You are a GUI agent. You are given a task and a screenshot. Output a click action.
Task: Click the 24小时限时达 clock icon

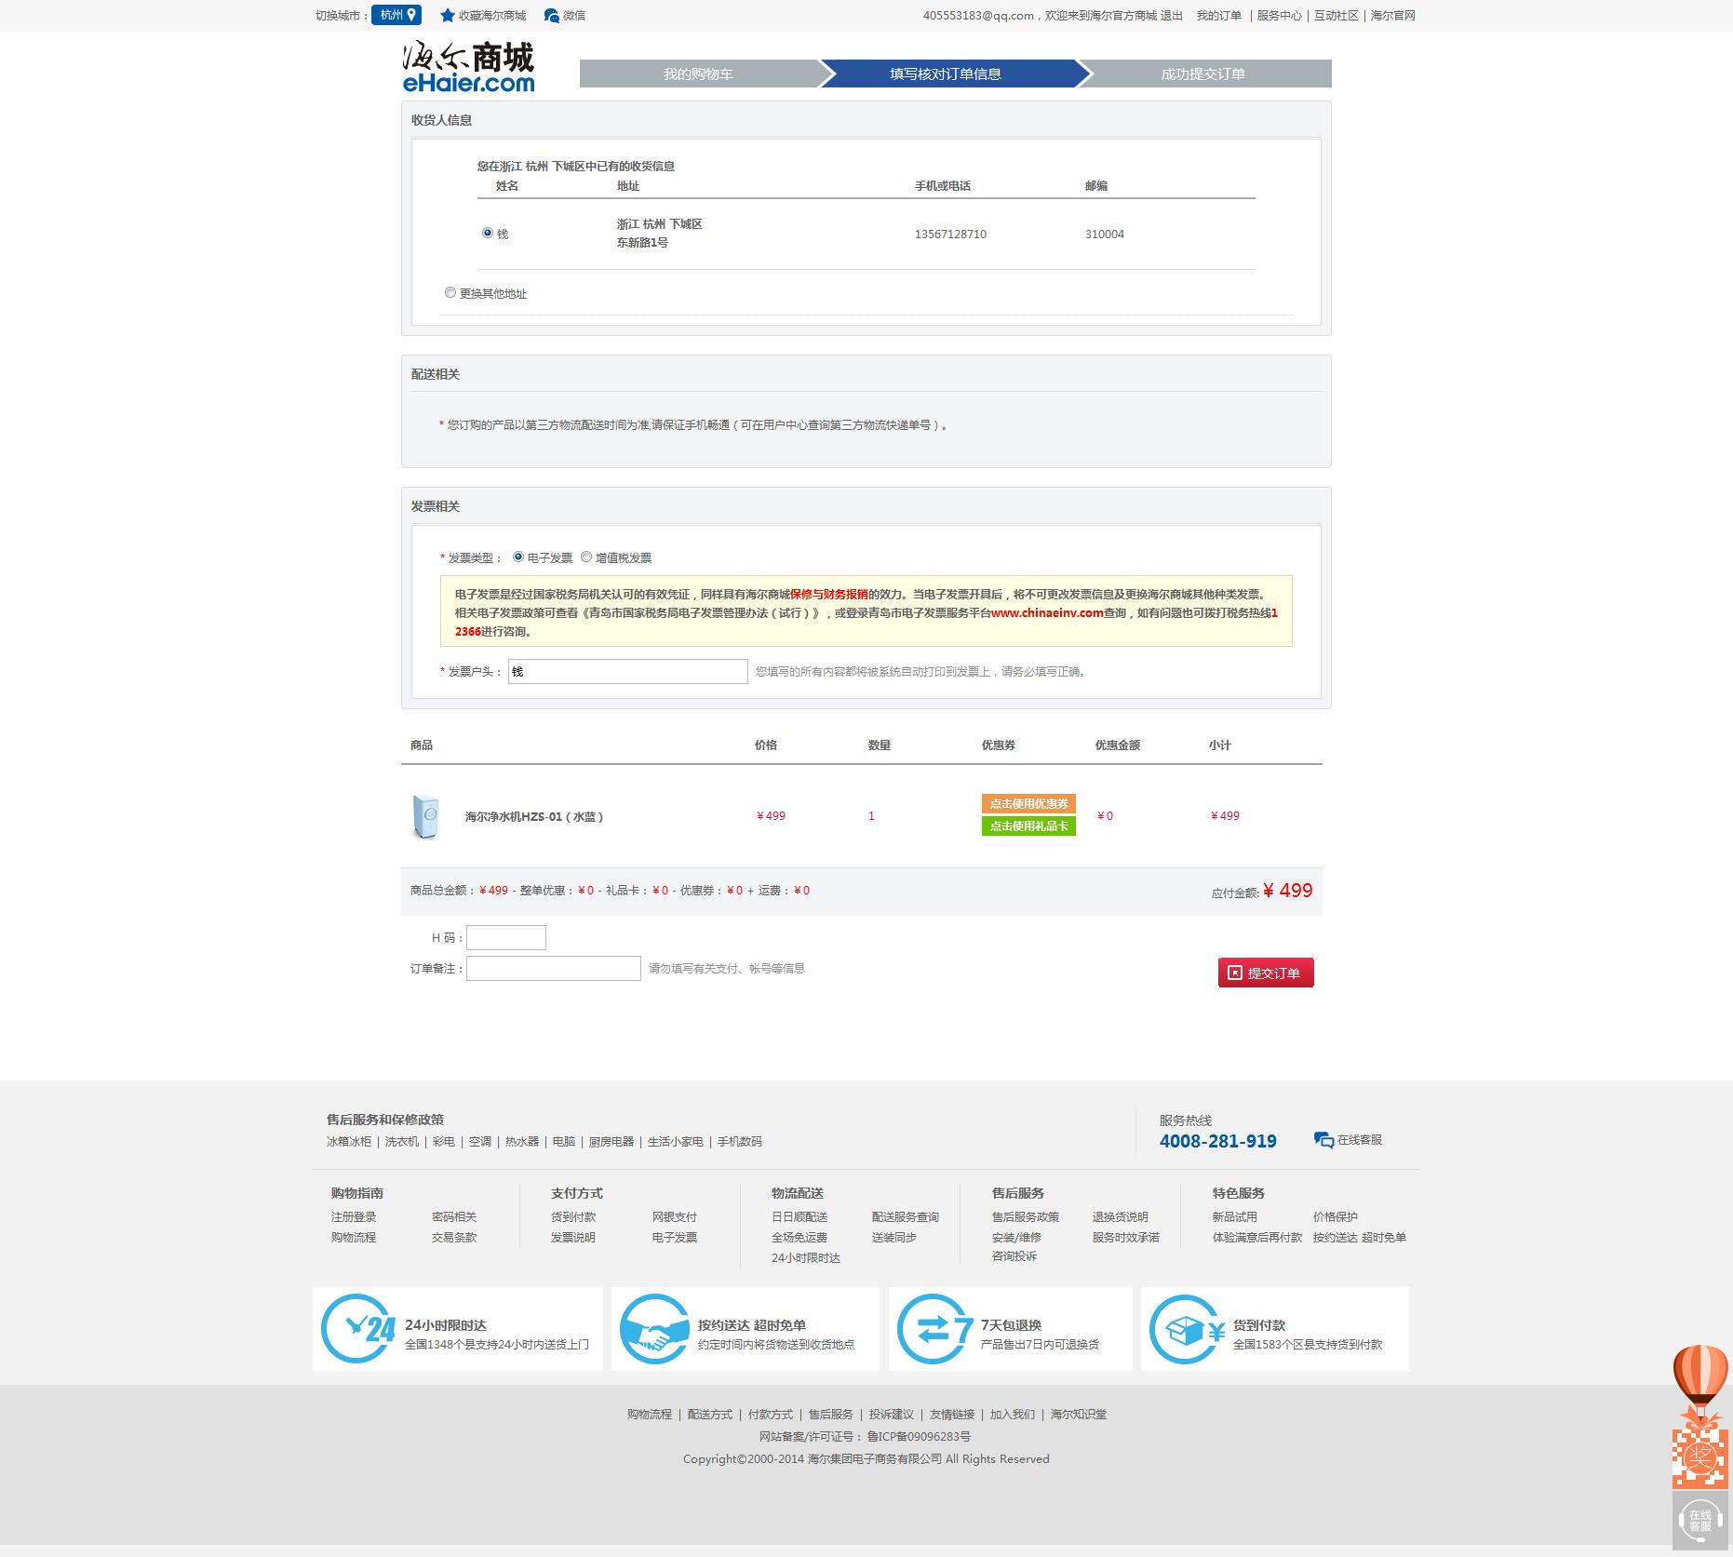coord(358,1329)
